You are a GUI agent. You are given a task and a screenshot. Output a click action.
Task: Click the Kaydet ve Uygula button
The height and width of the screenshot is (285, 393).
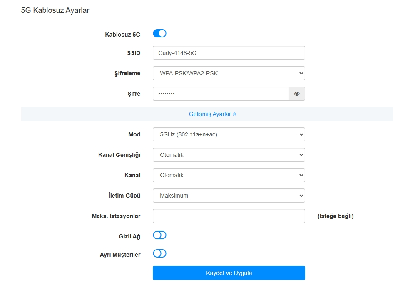tap(229, 273)
